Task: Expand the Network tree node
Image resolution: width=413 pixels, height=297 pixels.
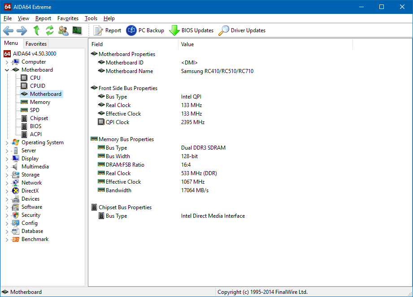Action: point(7,183)
